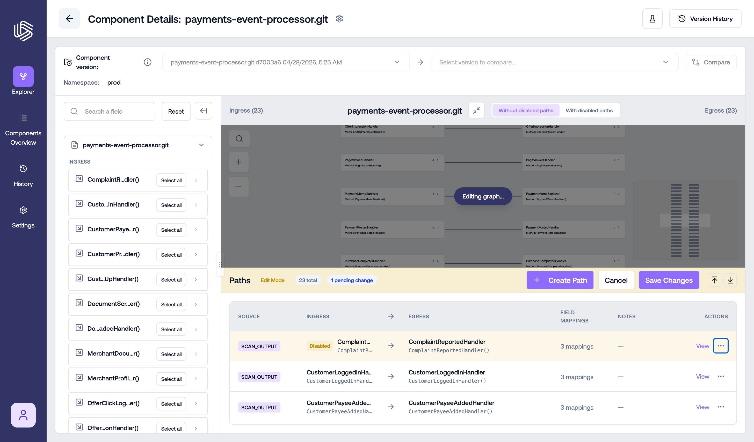Collapse payments-event-processor.git tree section
The width and height of the screenshot is (754, 442).
point(201,145)
